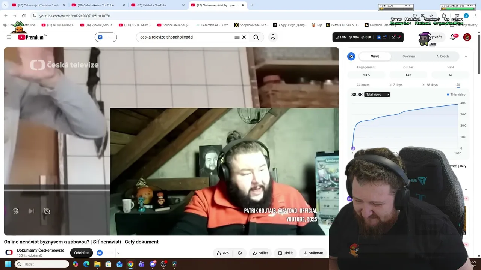Click the vidIQ trophy icon in stats bar

[393, 37]
